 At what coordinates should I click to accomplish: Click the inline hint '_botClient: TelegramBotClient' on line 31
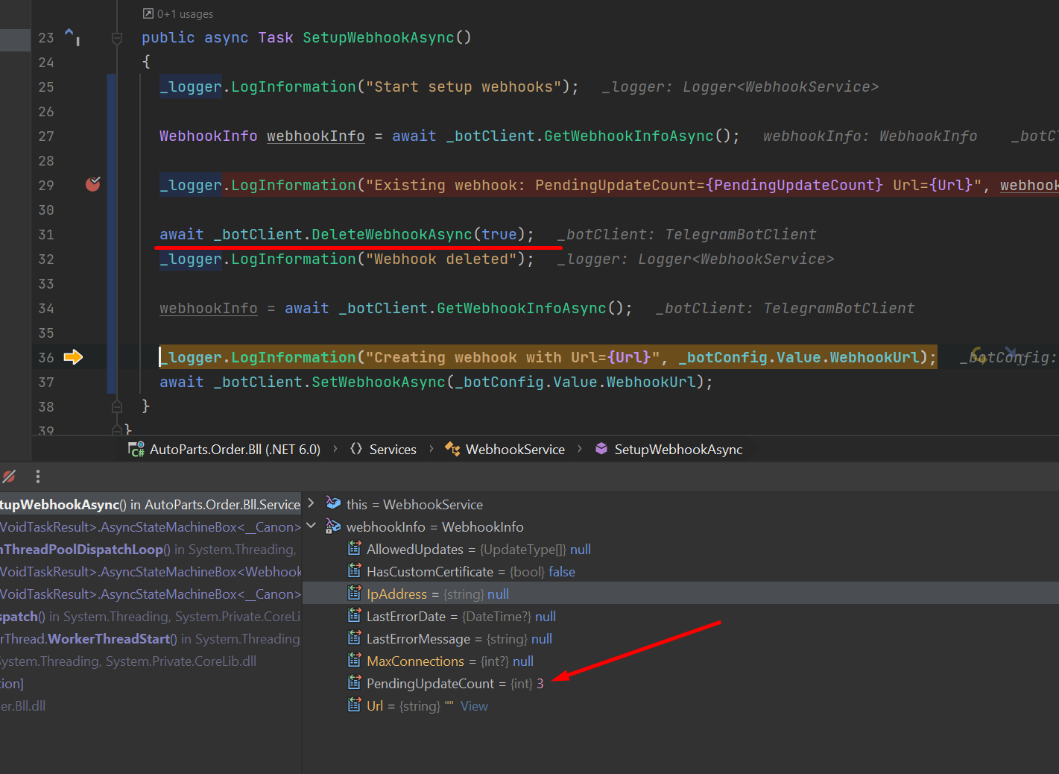click(x=686, y=234)
